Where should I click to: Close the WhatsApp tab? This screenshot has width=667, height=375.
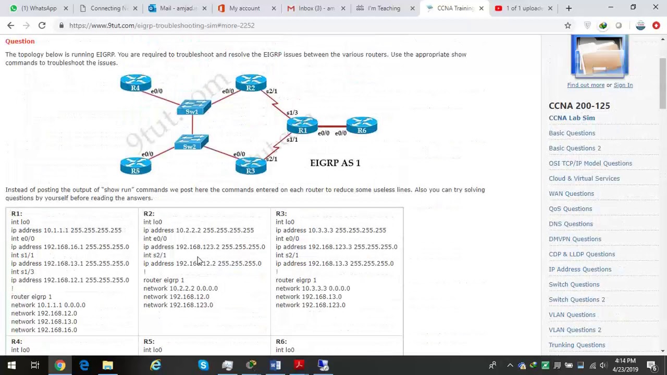click(x=66, y=8)
